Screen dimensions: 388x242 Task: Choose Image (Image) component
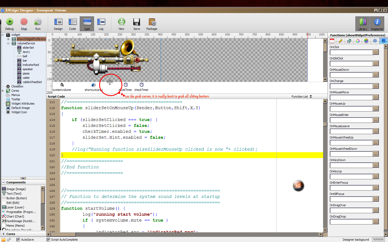click(x=16, y=189)
